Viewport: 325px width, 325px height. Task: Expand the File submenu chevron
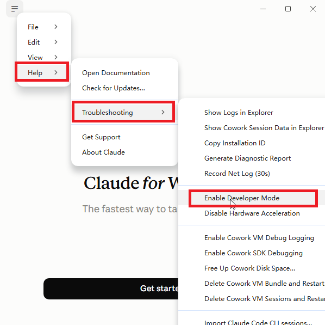point(56,27)
